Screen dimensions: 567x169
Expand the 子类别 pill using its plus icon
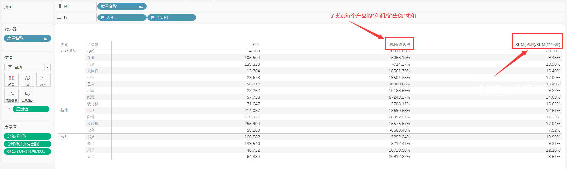153,17
